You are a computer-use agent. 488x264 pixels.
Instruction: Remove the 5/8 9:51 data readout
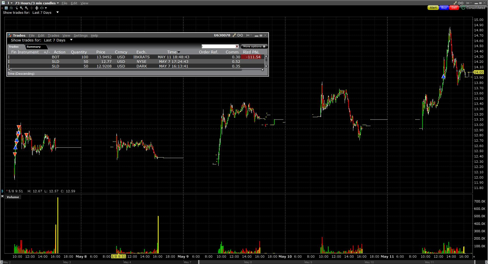7,191
